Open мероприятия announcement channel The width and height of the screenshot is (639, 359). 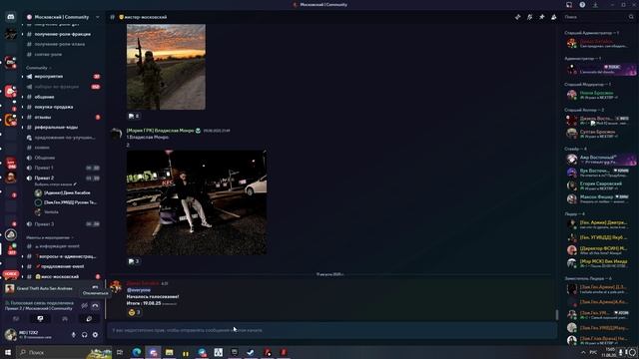(62, 77)
